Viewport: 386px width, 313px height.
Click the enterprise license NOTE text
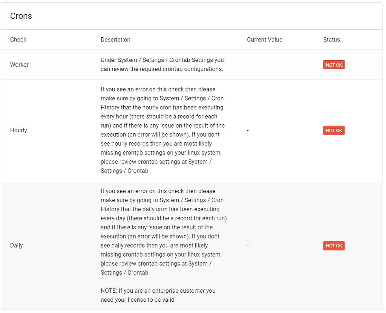tap(158, 295)
